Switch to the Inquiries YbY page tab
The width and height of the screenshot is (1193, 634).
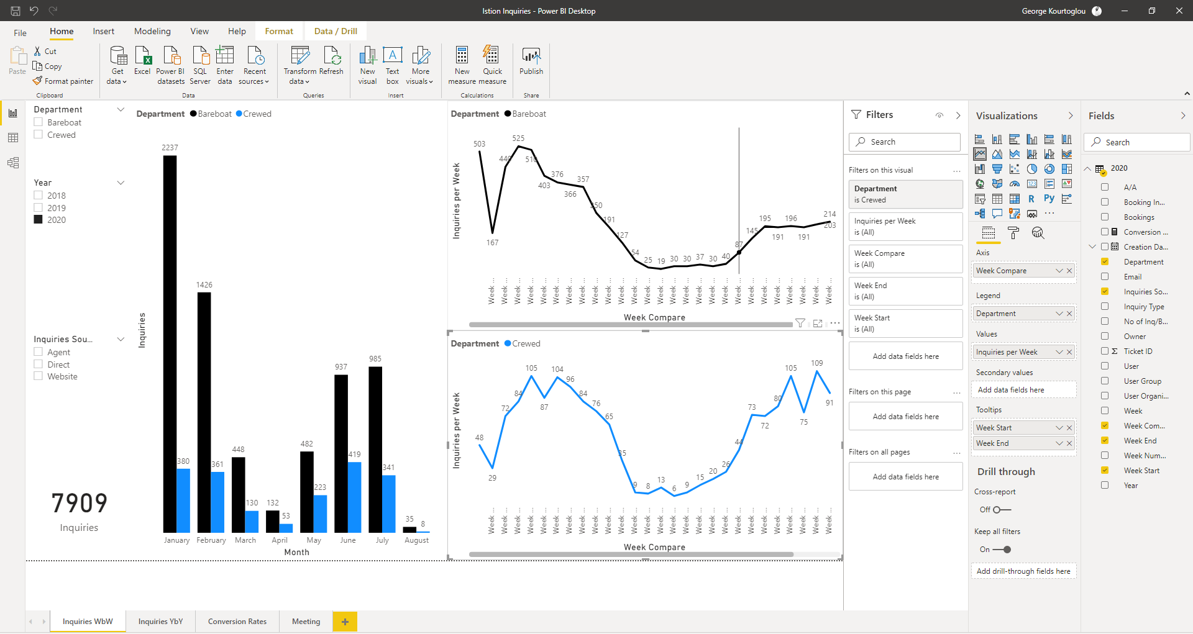(160, 621)
